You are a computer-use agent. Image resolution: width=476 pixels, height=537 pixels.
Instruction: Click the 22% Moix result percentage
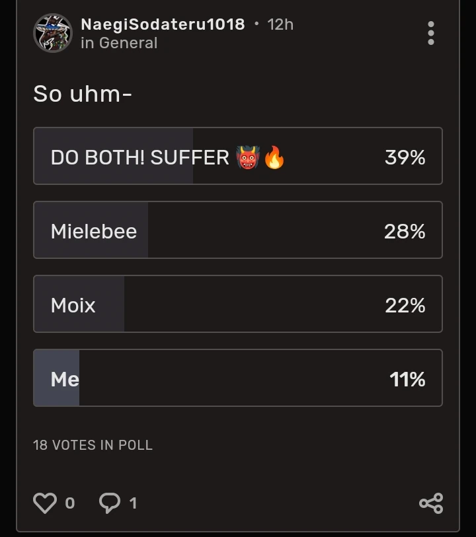click(x=405, y=306)
